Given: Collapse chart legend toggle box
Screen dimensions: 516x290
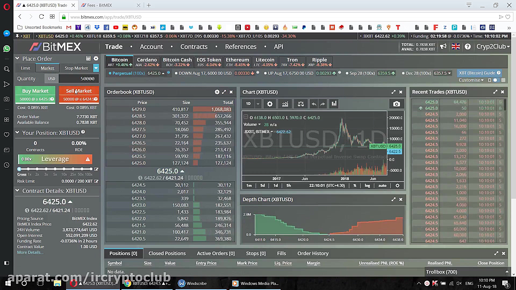Looking at the screenshot, I should coord(245,117).
